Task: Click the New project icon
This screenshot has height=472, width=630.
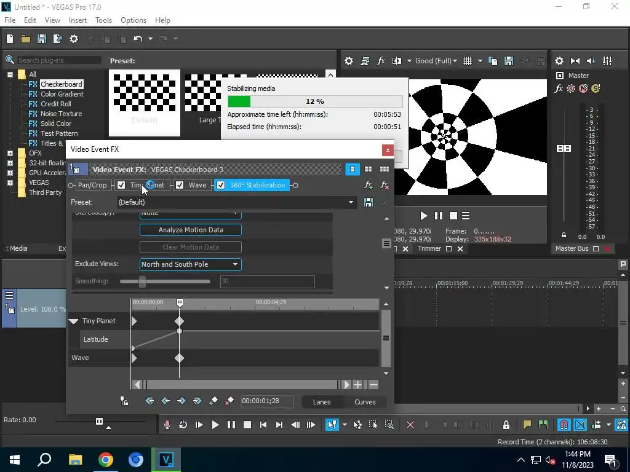Action: (10, 39)
